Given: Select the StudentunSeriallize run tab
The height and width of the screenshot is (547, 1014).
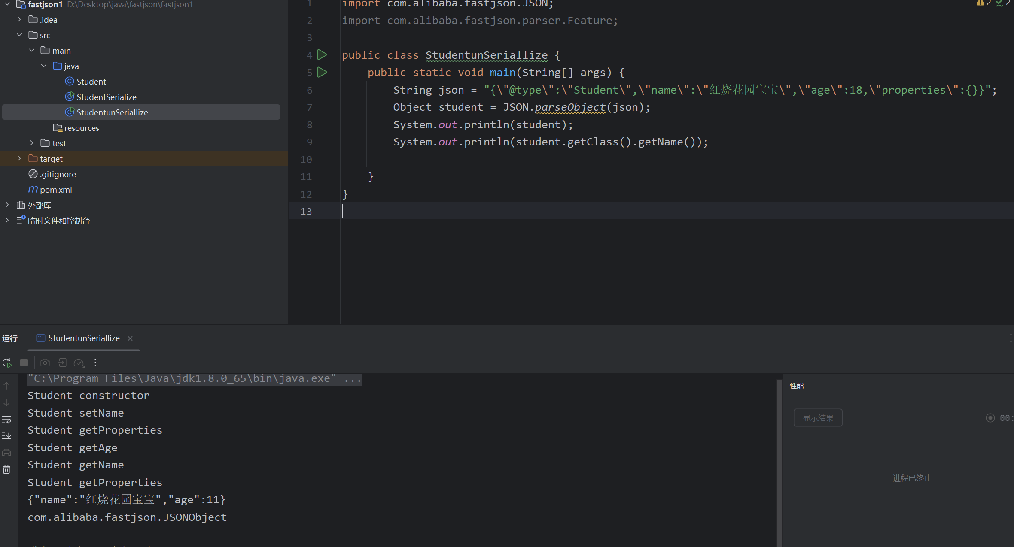Looking at the screenshot, I should pos(84,338).
